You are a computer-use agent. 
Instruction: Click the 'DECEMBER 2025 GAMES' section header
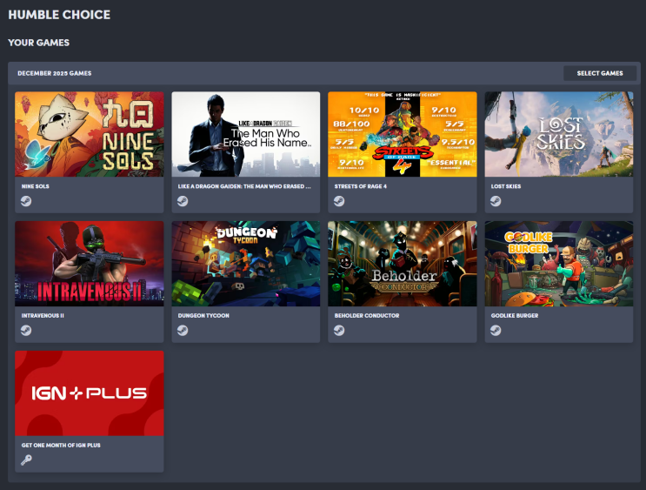[x=55, y=73]
